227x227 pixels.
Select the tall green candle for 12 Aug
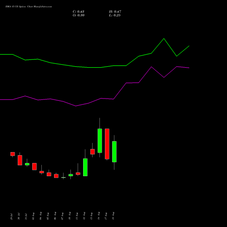[x=85, y=167]
